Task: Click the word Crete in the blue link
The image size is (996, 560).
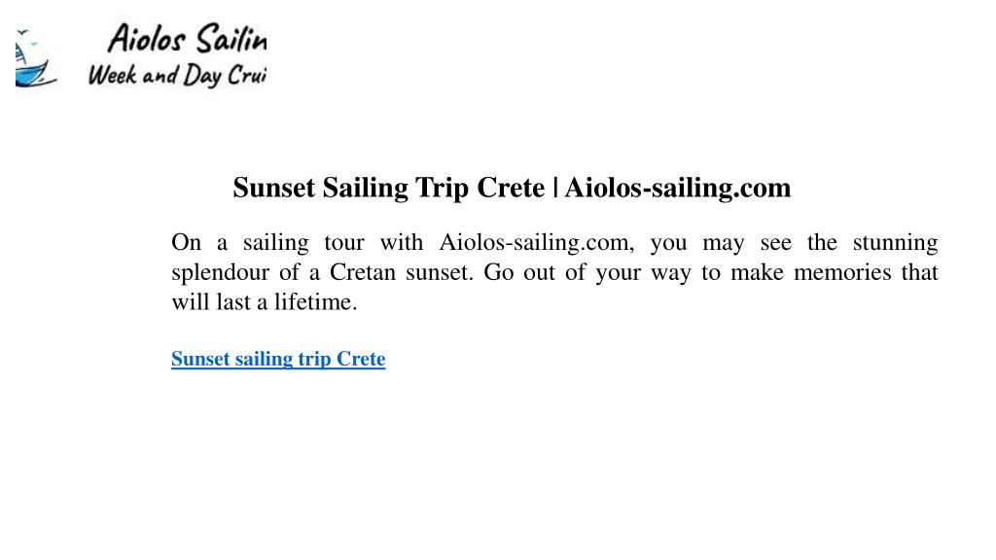Action: [361, 359]
